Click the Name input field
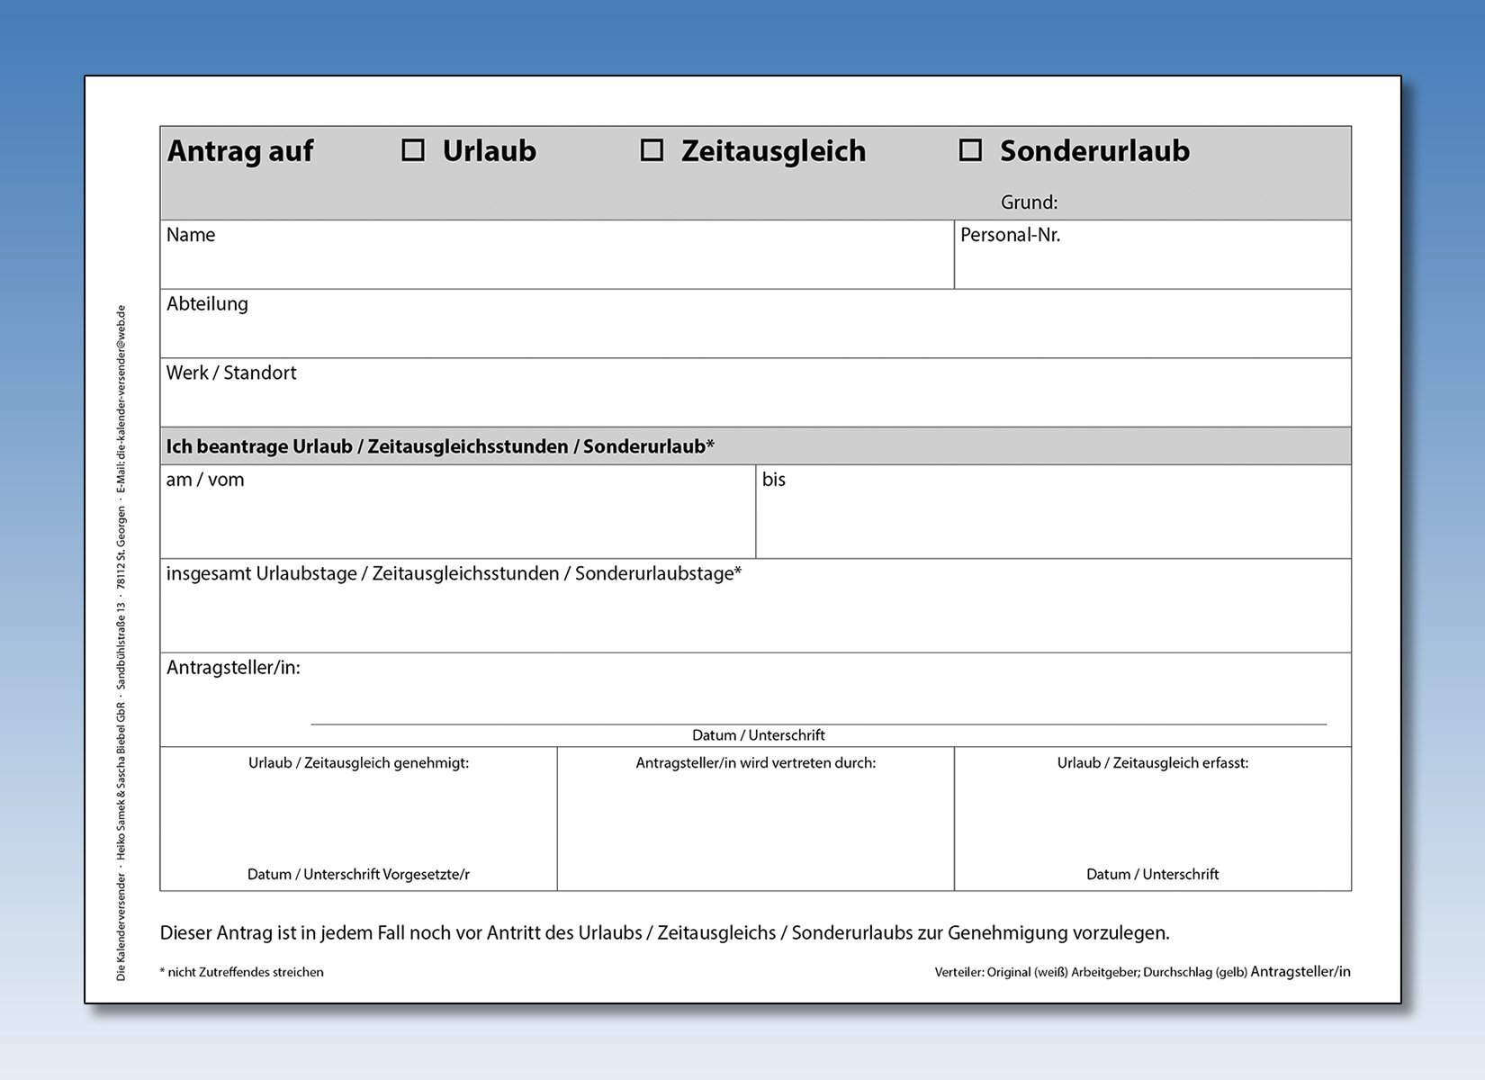Viewport: 1485px width, 1080px height. click(x=556, y=263)
